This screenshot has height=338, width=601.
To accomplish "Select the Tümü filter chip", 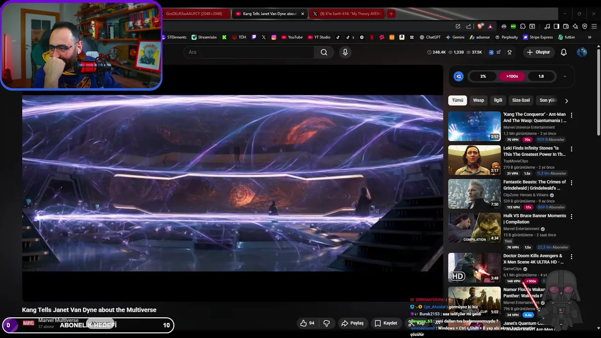I will pos(457,100).
